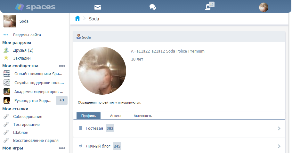The height and width of the screenshot is (153, 292).
Task: Expand the Мои сообщества options dots
Action: 62,66
